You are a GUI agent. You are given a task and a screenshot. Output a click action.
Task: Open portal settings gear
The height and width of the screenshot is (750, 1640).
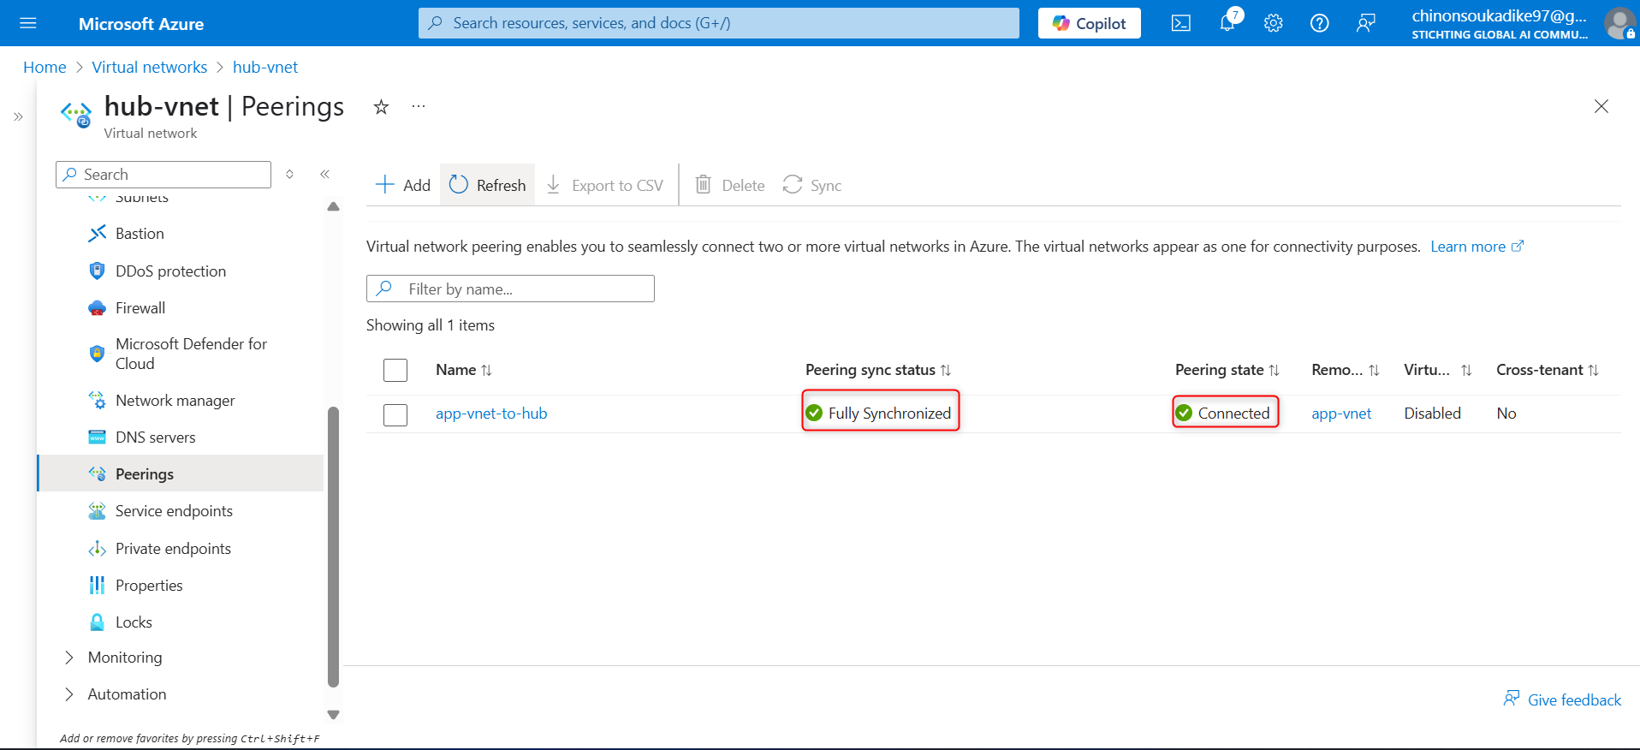coord(1274,23)
